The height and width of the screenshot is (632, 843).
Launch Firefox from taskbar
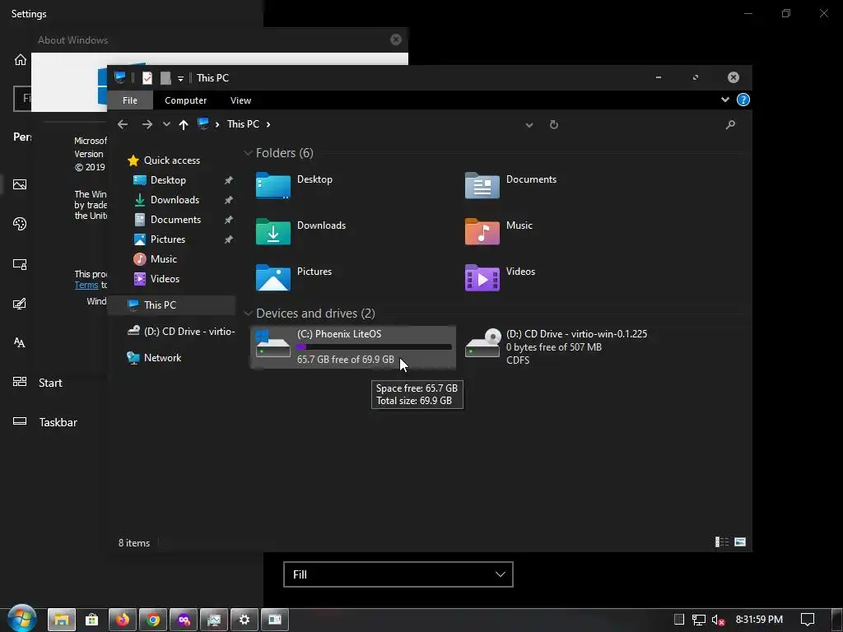123,620
